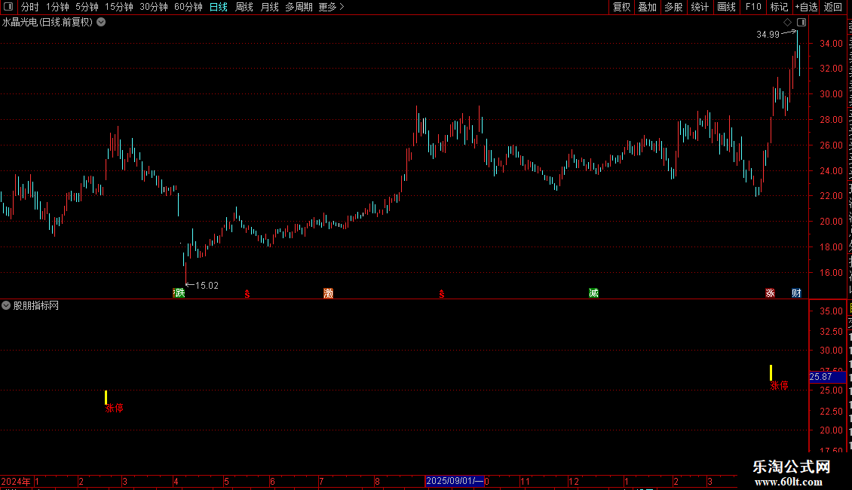Toggle the right side panel icon
Image resolution: width=852 pixels, height=490 pixels.
801,23
